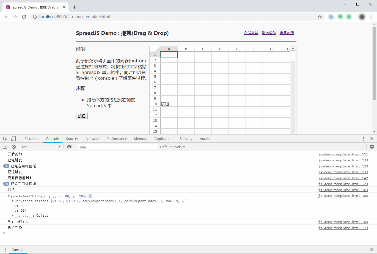
Task: Click the 离开目标区域! console message
Action: pyautogui.click(x=20, y=178)
